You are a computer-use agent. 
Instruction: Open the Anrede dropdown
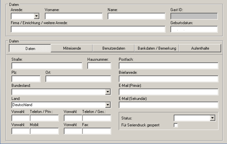point(36,16)
